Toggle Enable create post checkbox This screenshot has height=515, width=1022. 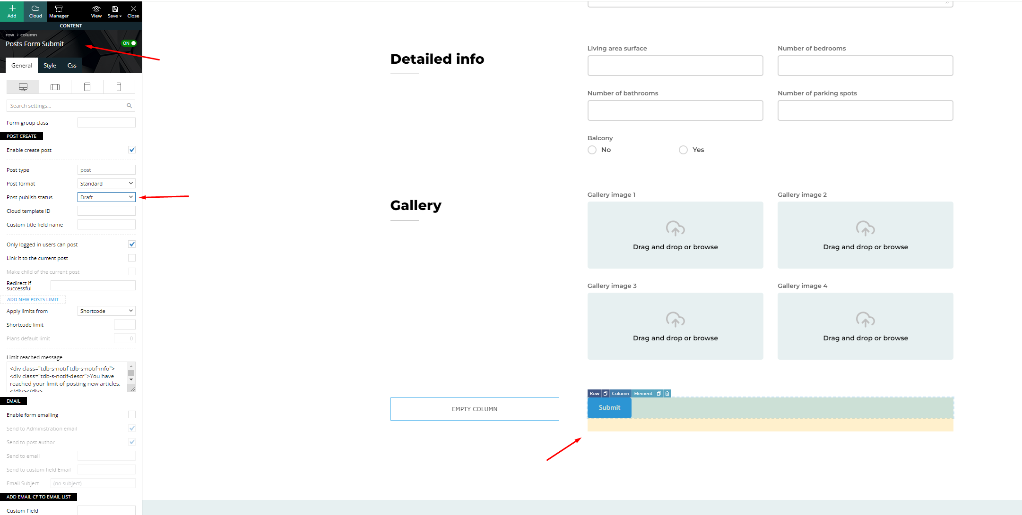click(132, 150)
